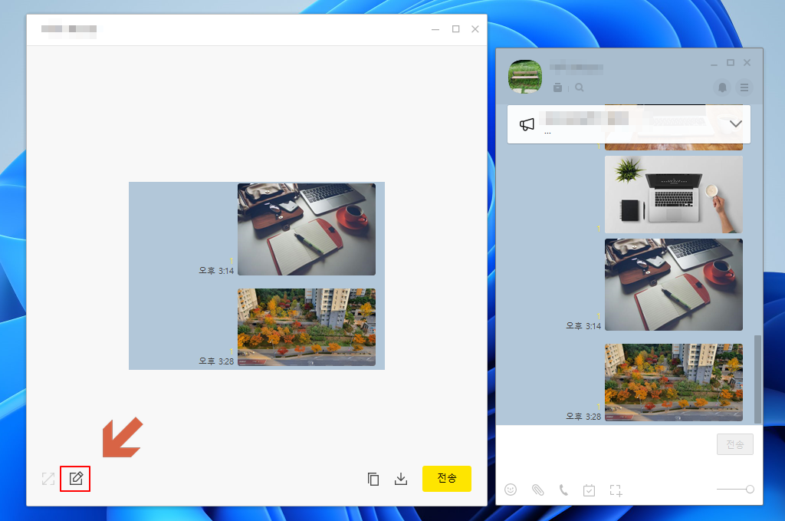The image size is (785, 521).
Task: Download the captured chat image
Action: (401, 479)
